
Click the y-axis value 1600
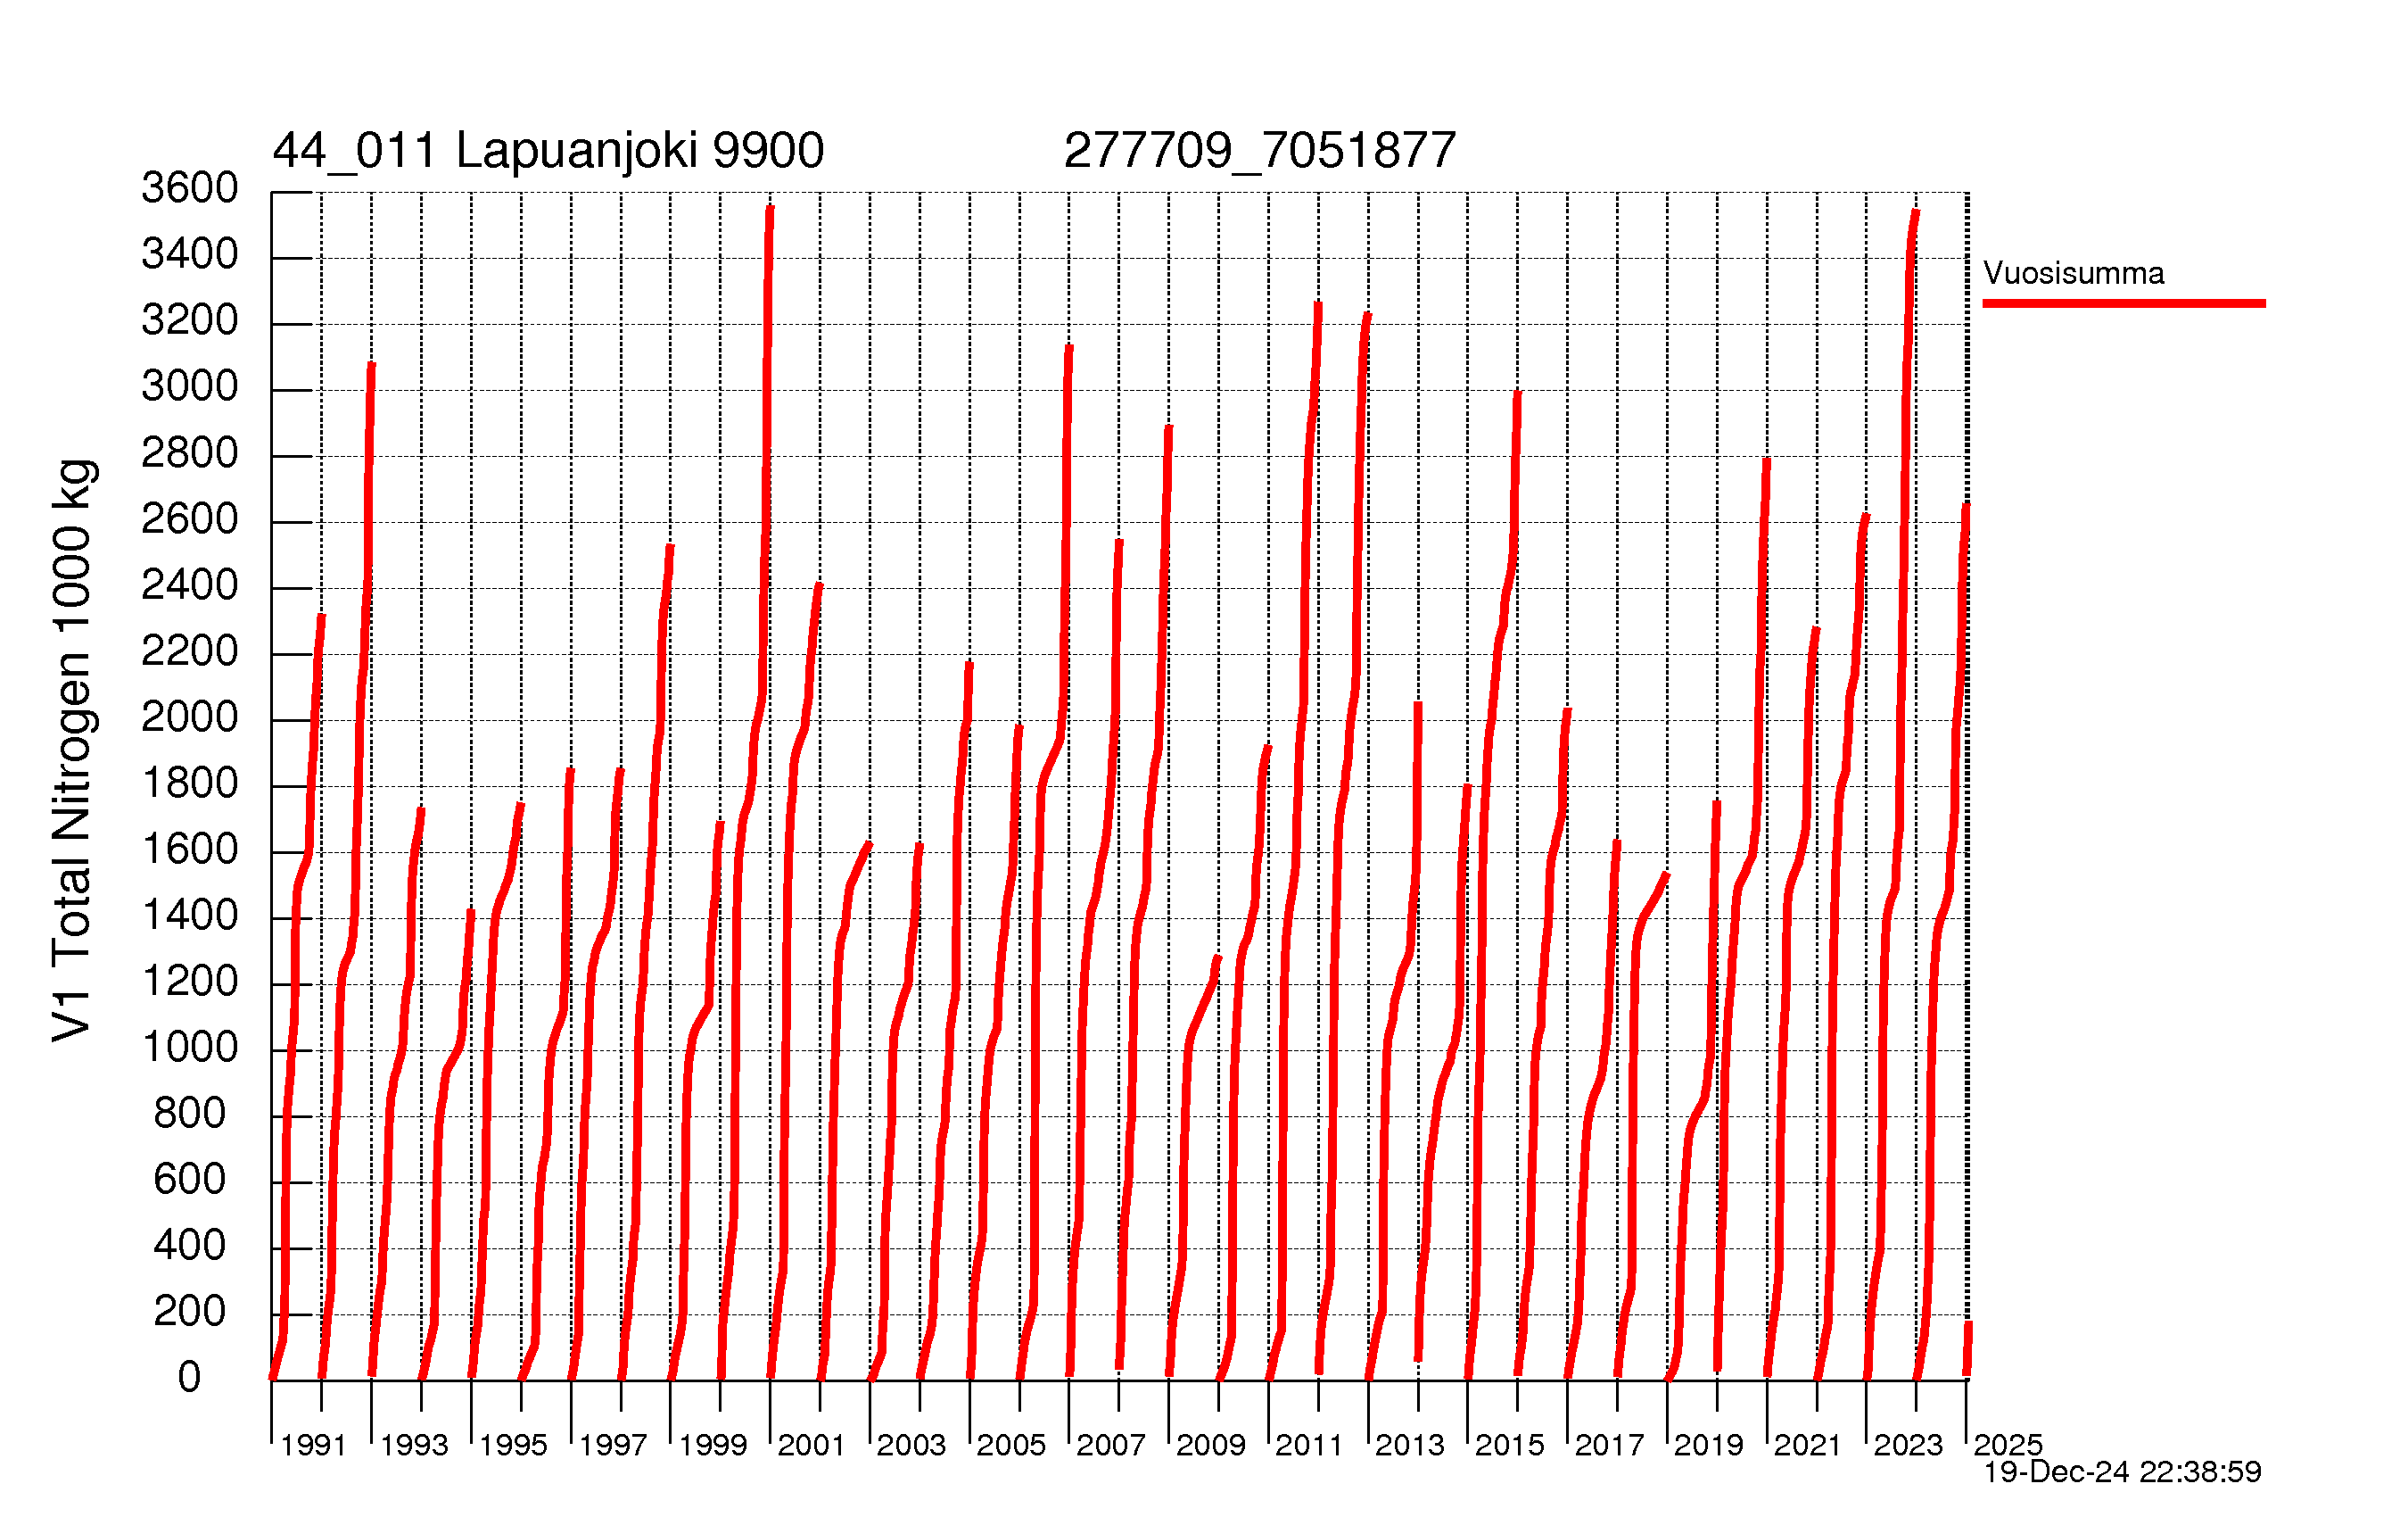click(190, 850)
